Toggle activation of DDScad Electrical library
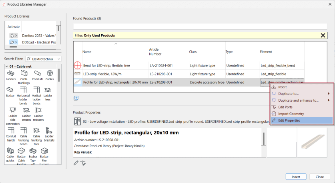 click(14, 42)
